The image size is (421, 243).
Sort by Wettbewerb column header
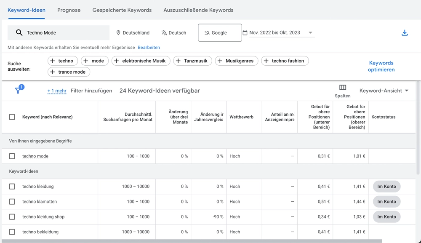point(241,117)
